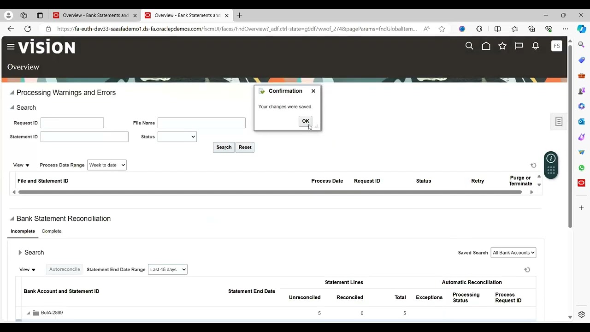Click the File and Statement ID column header
The height and width of the screenshot is (332, 590).
(x=43, y=181)
